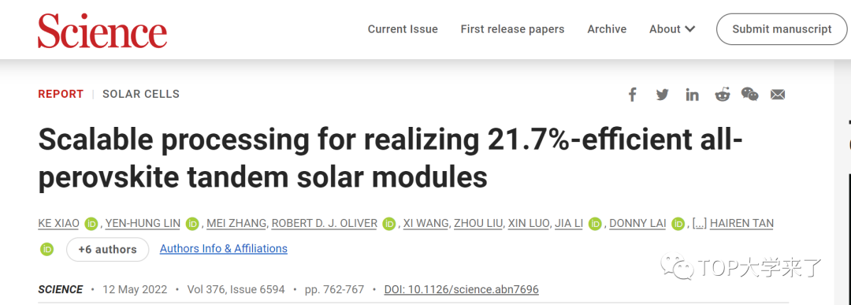Open Ke Xiao's ORCID iD icon
The image size is (851, 305).
coord(91,224)
